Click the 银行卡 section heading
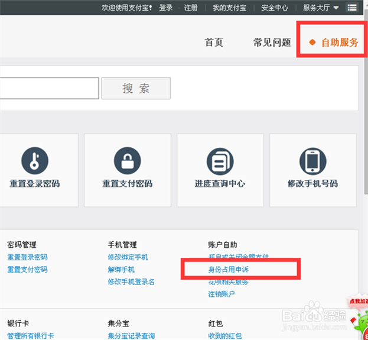 18,323
